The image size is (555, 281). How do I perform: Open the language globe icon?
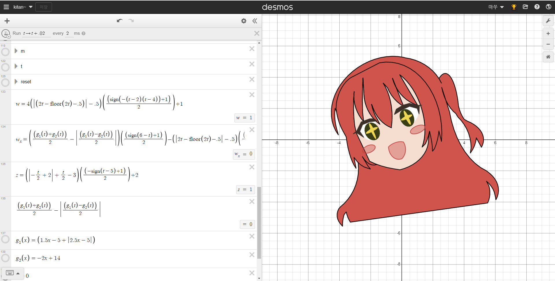[549, 7]
